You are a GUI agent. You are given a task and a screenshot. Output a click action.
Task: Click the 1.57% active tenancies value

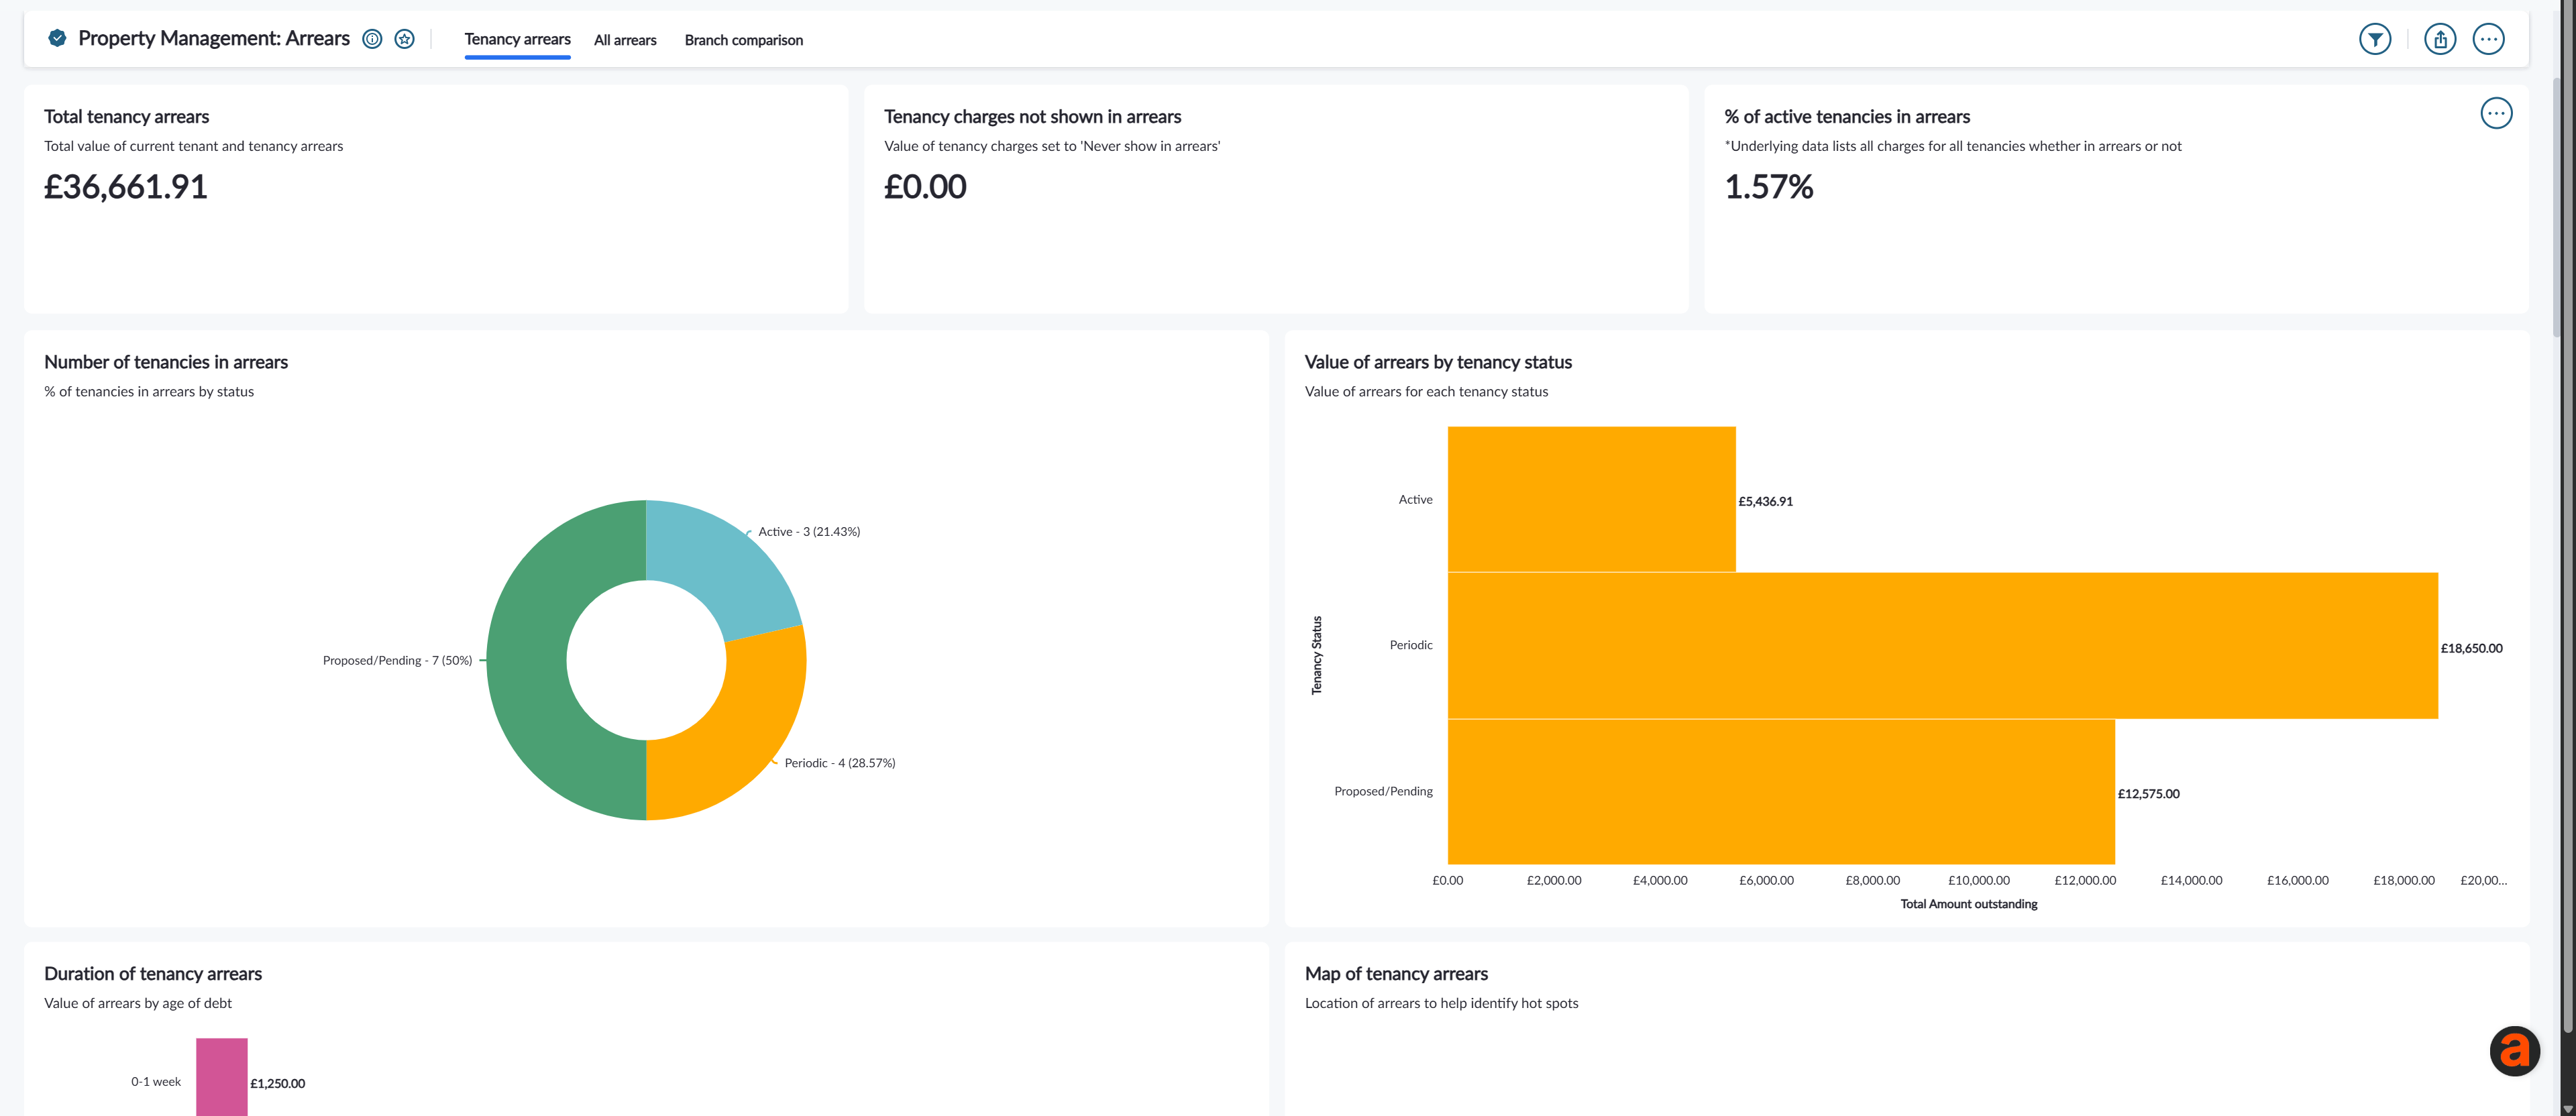coord(1768,187)
